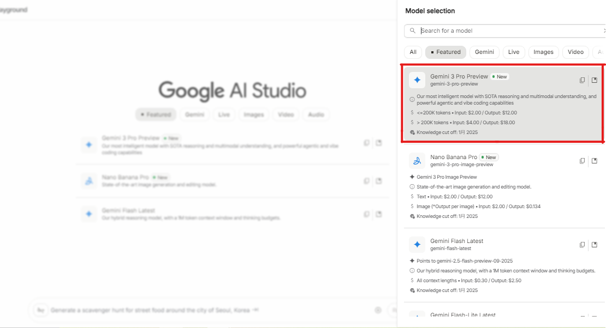Switch to the Live models filter
Screen dimensions: 606x328
click(514, 52)
